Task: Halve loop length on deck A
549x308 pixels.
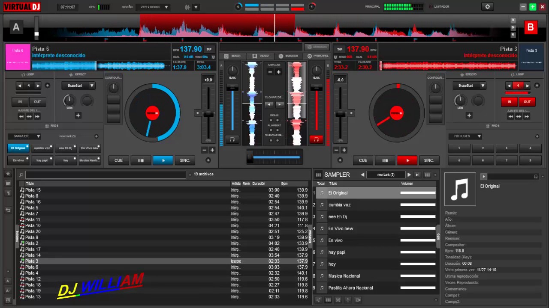Action: [19, 86]
